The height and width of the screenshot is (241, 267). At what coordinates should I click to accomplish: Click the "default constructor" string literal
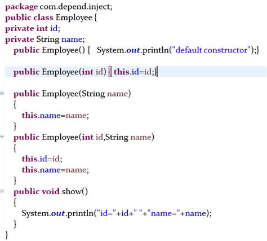(211, 50)
